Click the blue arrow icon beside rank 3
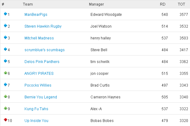Image resolution: width=190 pixels, height=126 pixels. (6, 37)
